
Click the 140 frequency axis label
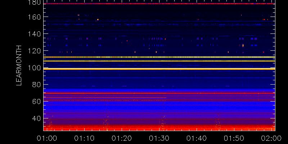35,34
